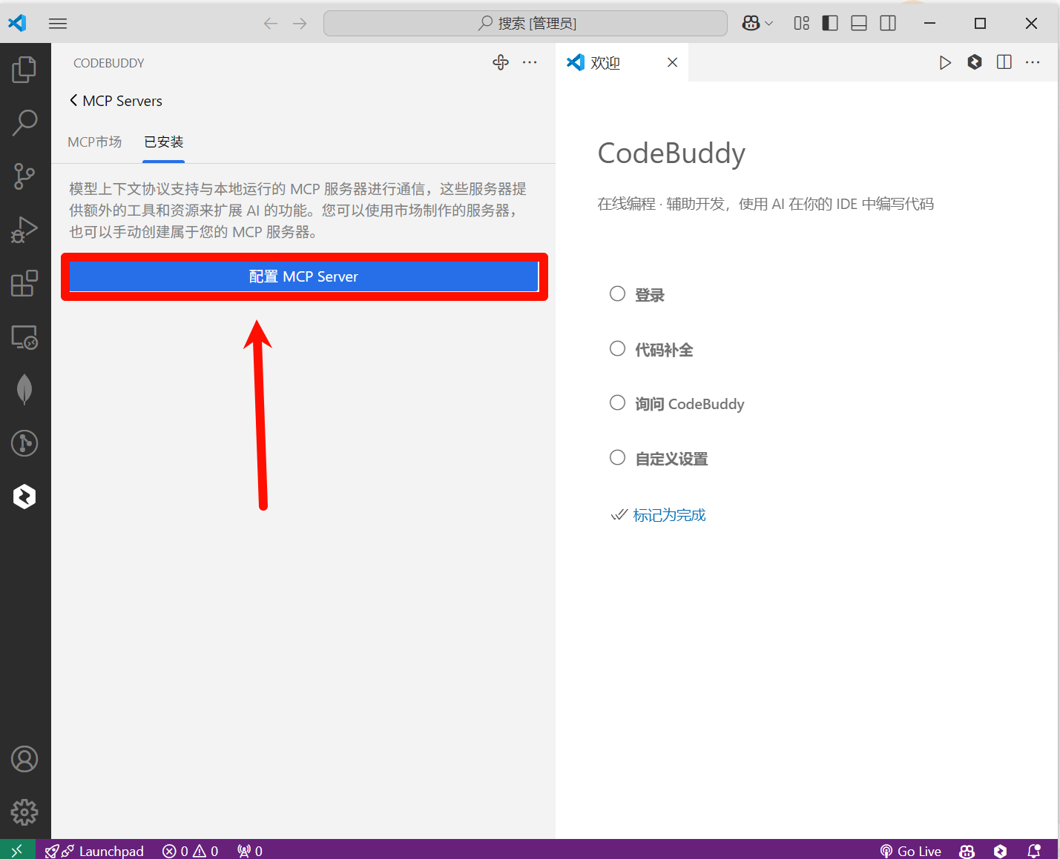Toggle the bottom panel

pyautogui.click(x=859, y=24)
